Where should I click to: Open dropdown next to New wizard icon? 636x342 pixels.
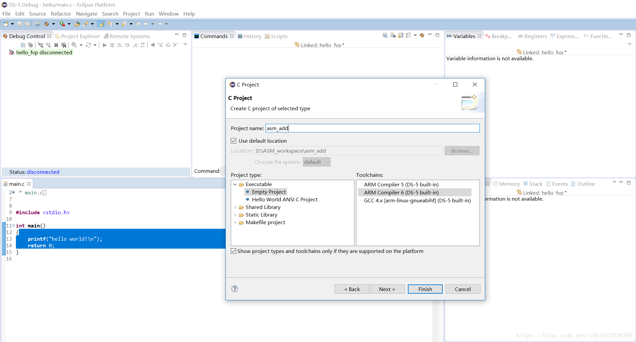pos(12,24)
